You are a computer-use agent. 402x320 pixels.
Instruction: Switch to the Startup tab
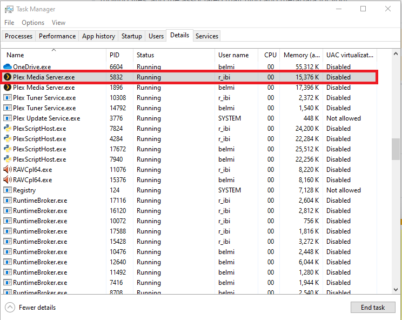(x=131, y=36)
